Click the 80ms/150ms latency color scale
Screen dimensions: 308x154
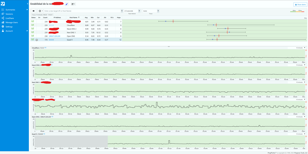tap(298, 11)
